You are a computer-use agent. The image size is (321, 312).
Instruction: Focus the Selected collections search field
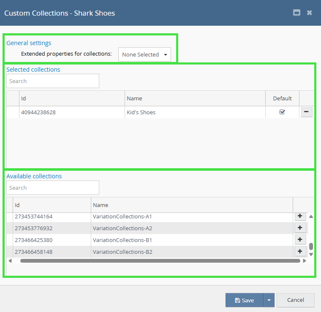click(53, 81)
